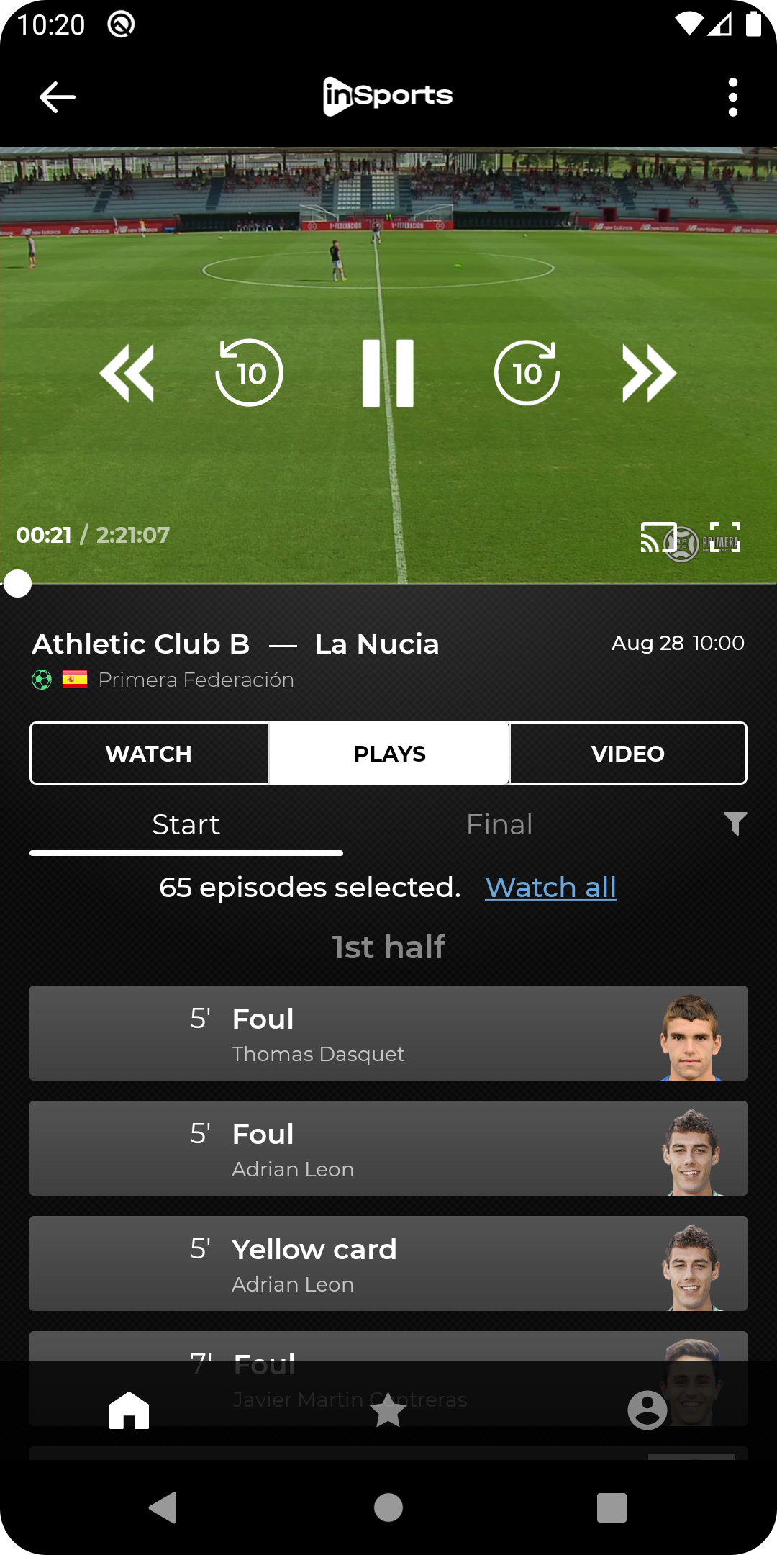
Task: Go to home via bottom navigation
Action: tap(129, 1410)
